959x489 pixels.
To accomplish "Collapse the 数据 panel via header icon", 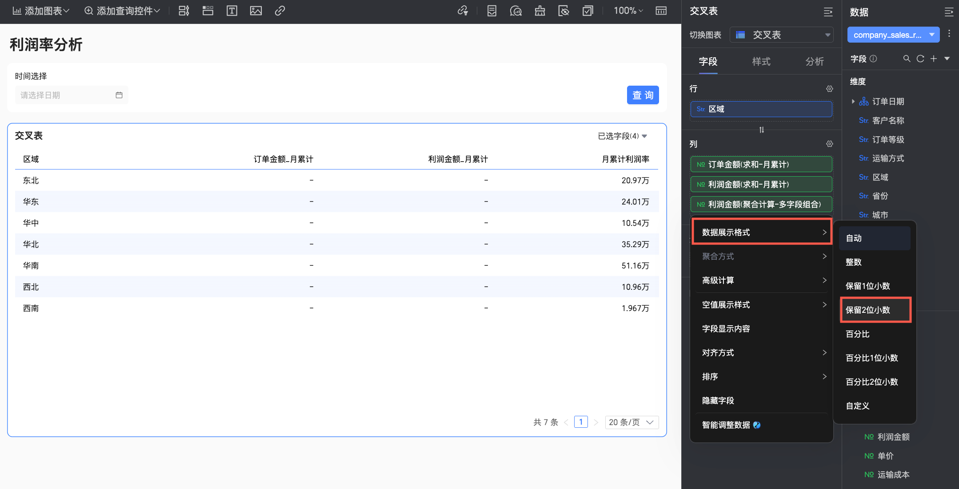I will click(x=949, y=12).
